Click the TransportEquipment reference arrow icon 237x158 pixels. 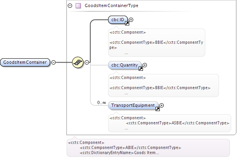point(157,109)
